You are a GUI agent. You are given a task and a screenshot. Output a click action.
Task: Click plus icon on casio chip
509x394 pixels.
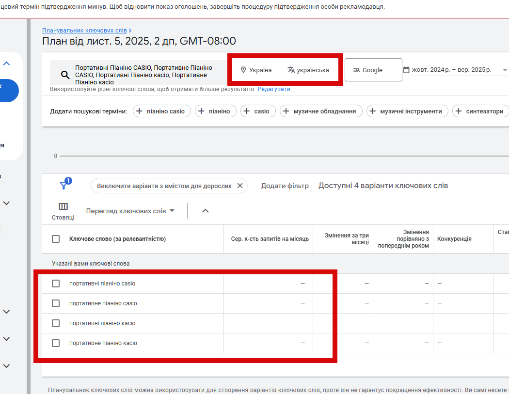[x=247, y=111]
